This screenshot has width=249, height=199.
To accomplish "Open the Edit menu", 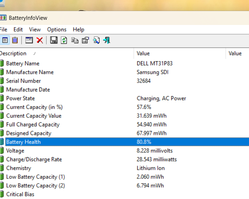I will [x=18, y=29].
